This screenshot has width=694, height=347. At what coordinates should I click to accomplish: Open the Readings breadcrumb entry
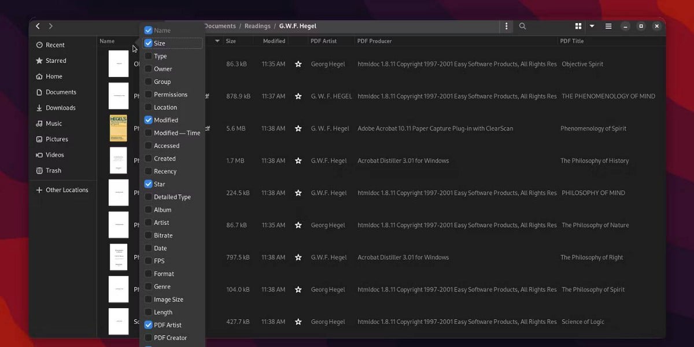[257, 25]
